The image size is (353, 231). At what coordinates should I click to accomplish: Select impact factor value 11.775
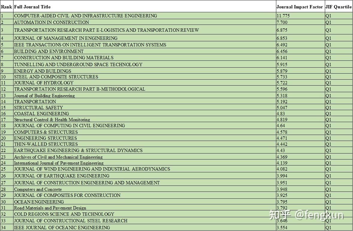(283, 16)
